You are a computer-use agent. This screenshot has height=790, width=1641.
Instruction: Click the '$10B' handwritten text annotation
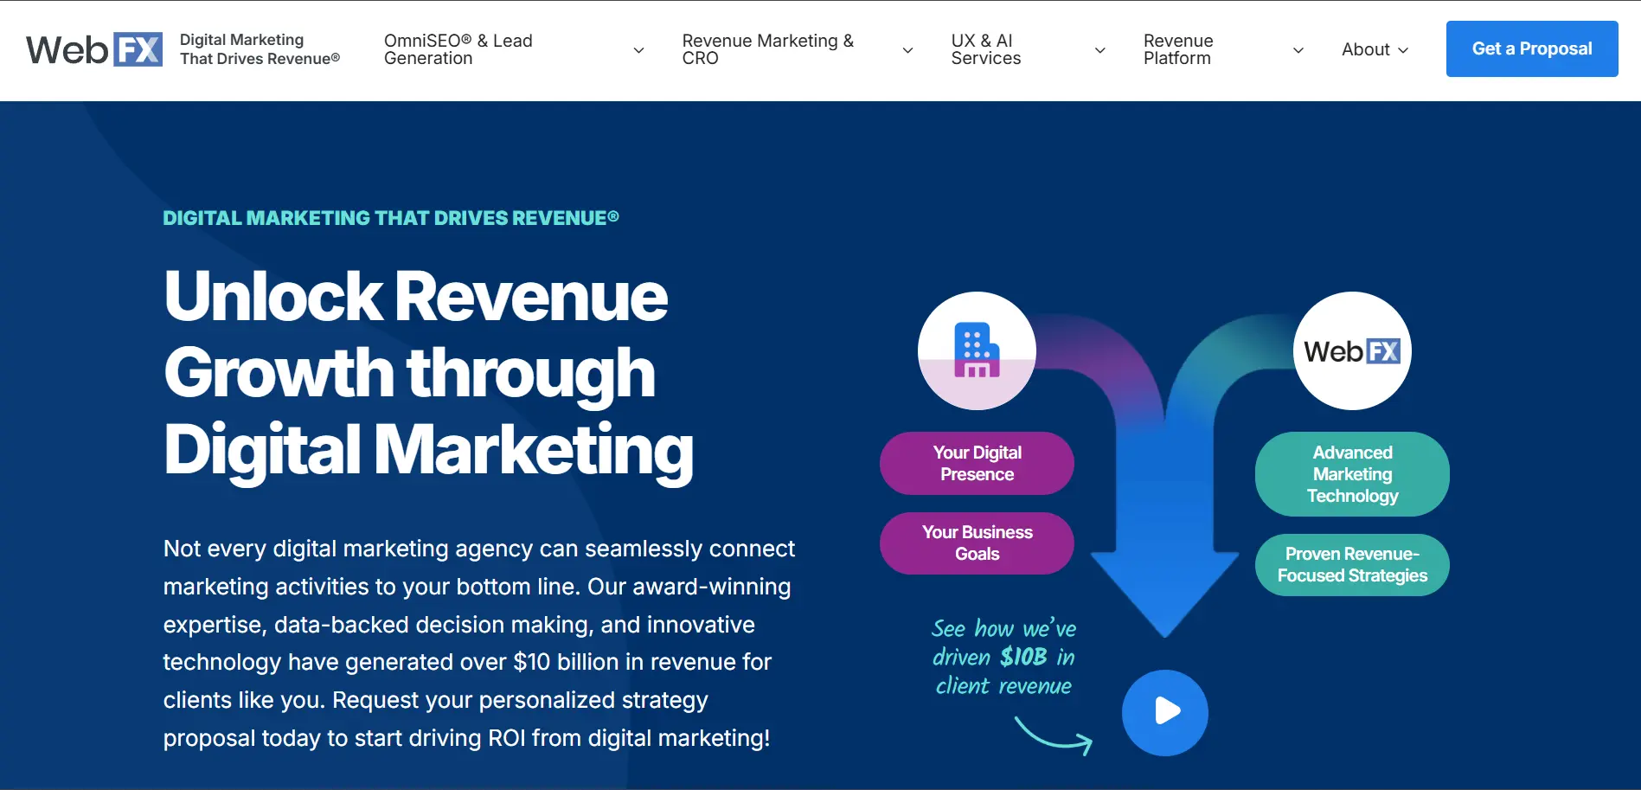(x=1023, y=657)
